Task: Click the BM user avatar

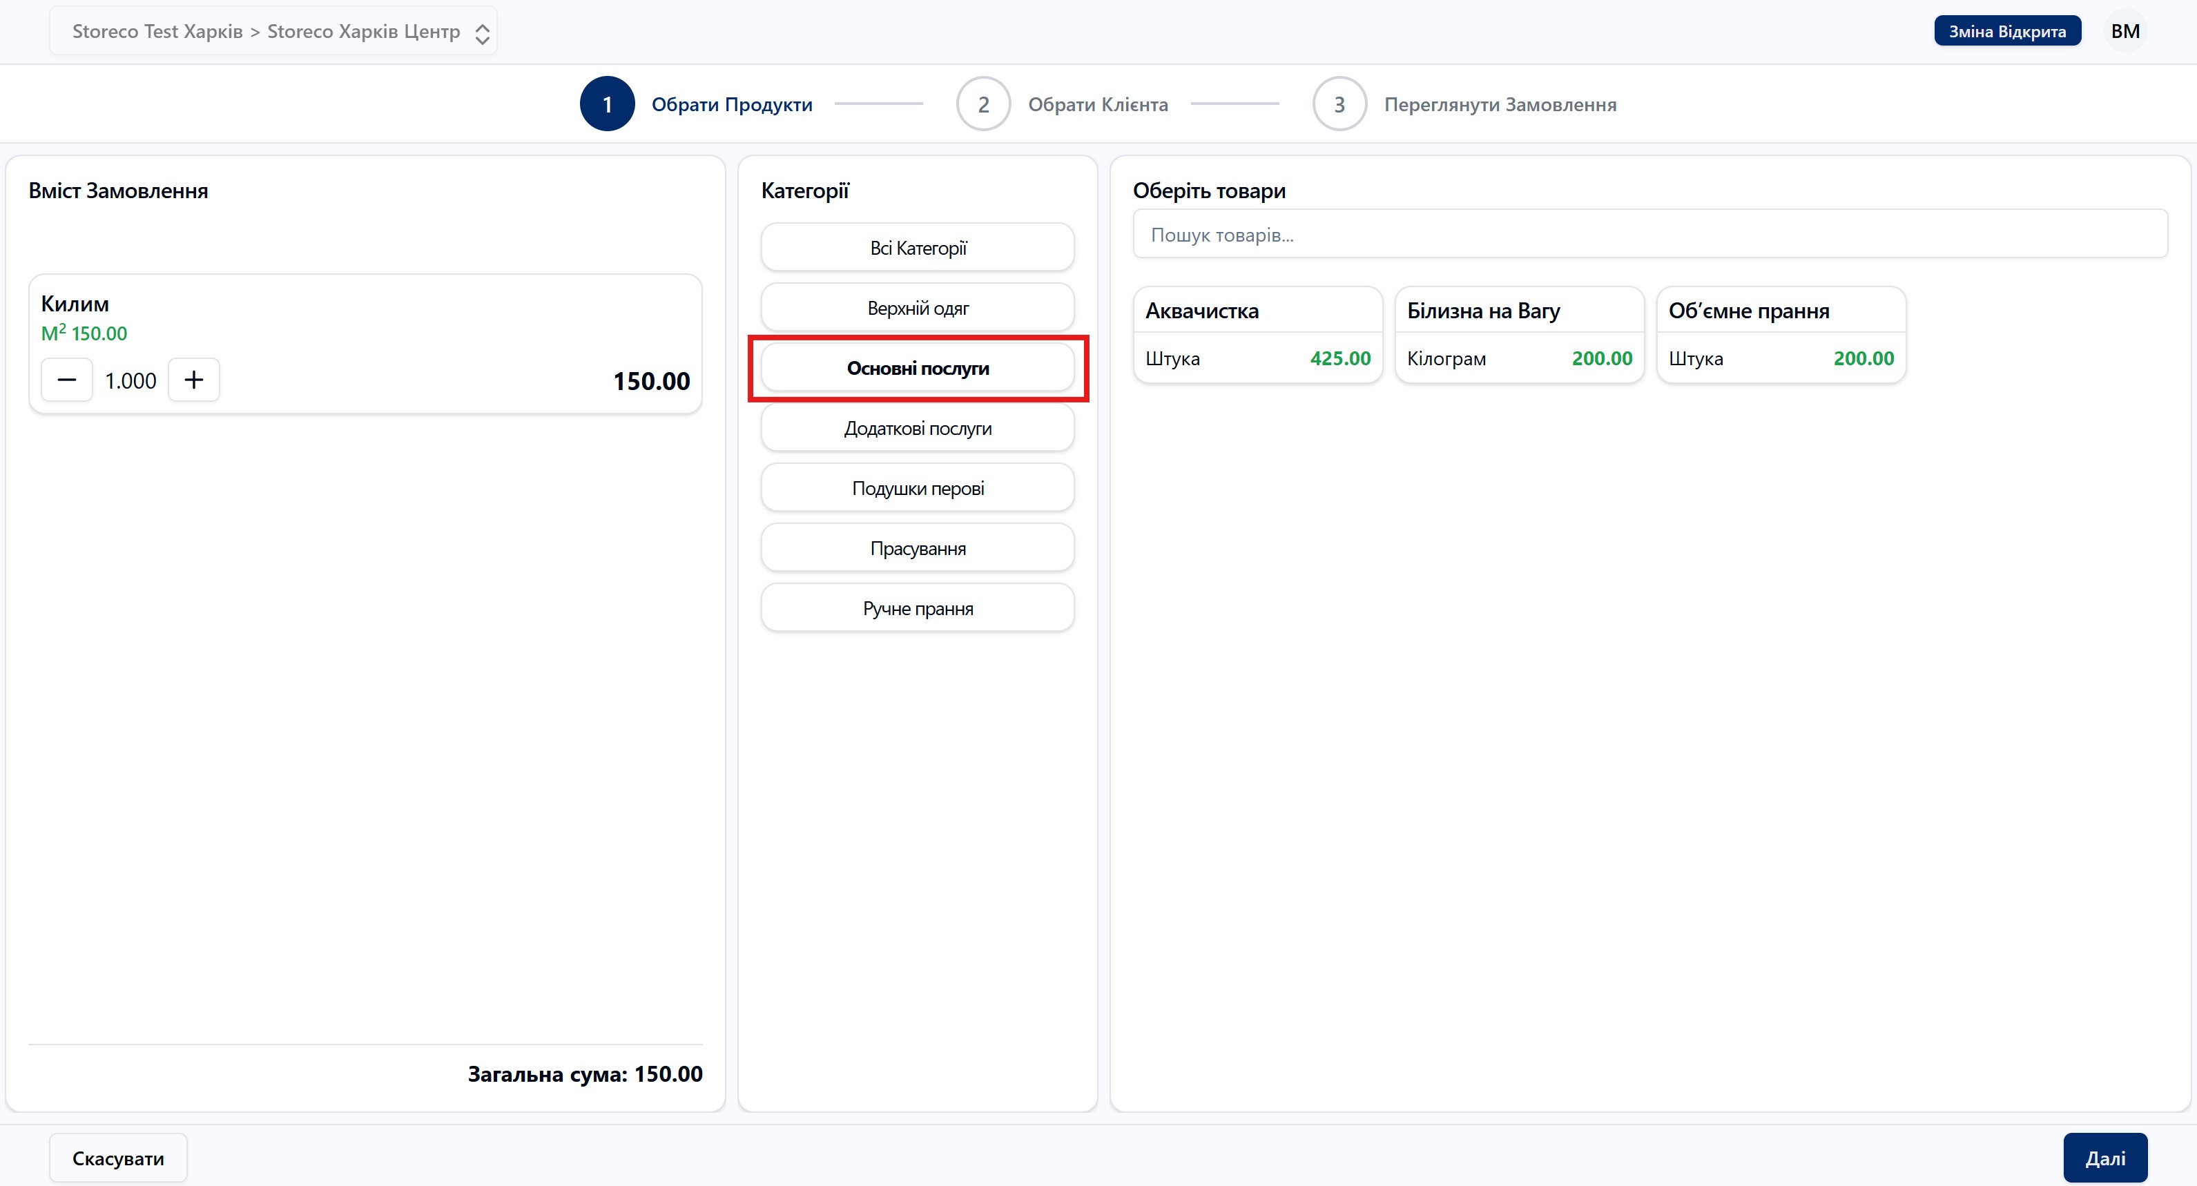Action: [x=2125, y=32]
